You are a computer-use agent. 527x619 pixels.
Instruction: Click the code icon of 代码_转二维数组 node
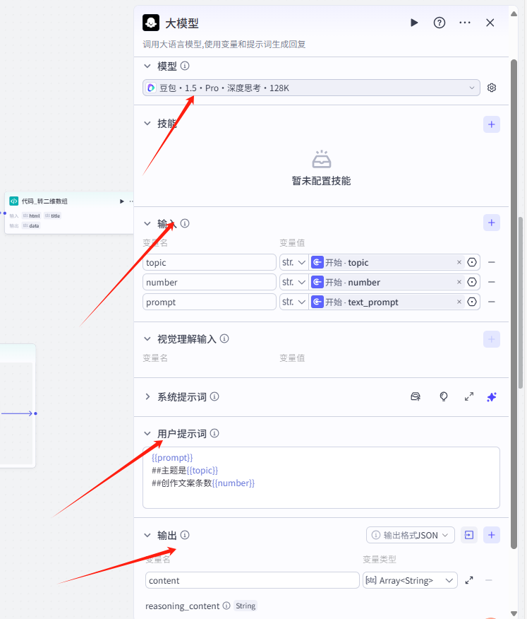tap(14, 201)
